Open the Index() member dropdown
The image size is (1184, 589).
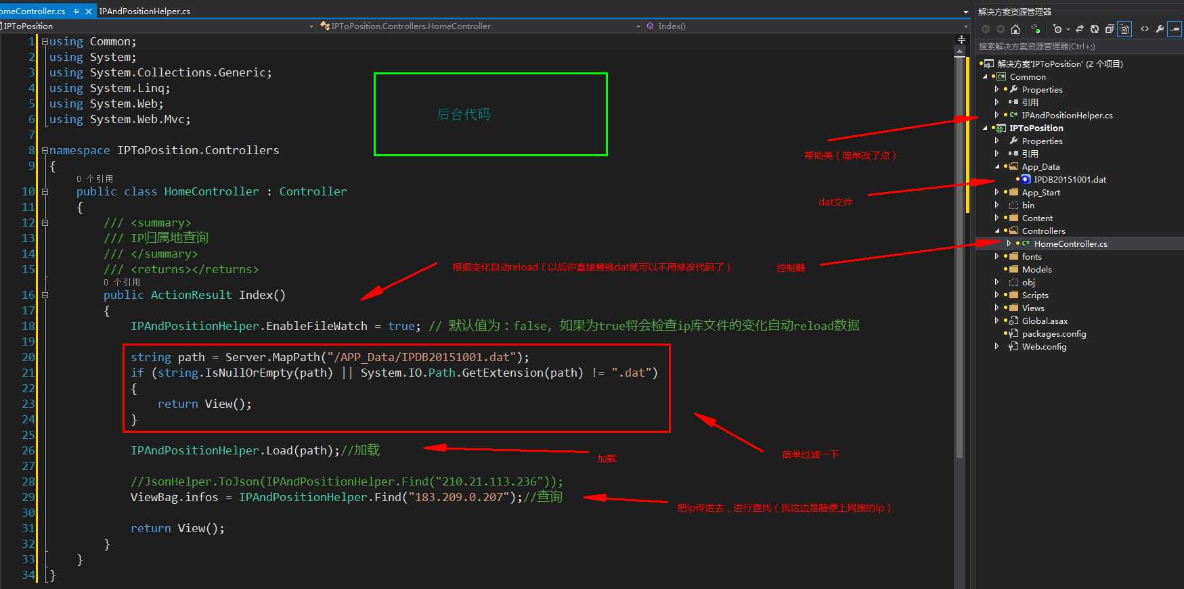coord(966,26)
